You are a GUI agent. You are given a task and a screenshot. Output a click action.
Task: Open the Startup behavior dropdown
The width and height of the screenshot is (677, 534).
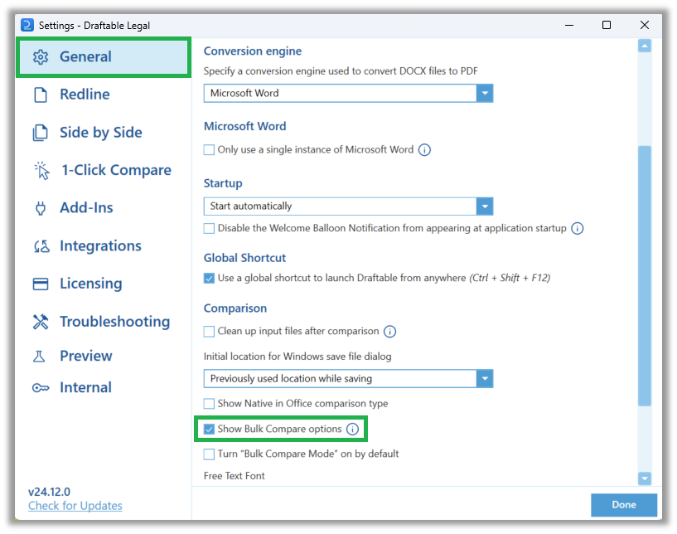[x=486, y=206]
